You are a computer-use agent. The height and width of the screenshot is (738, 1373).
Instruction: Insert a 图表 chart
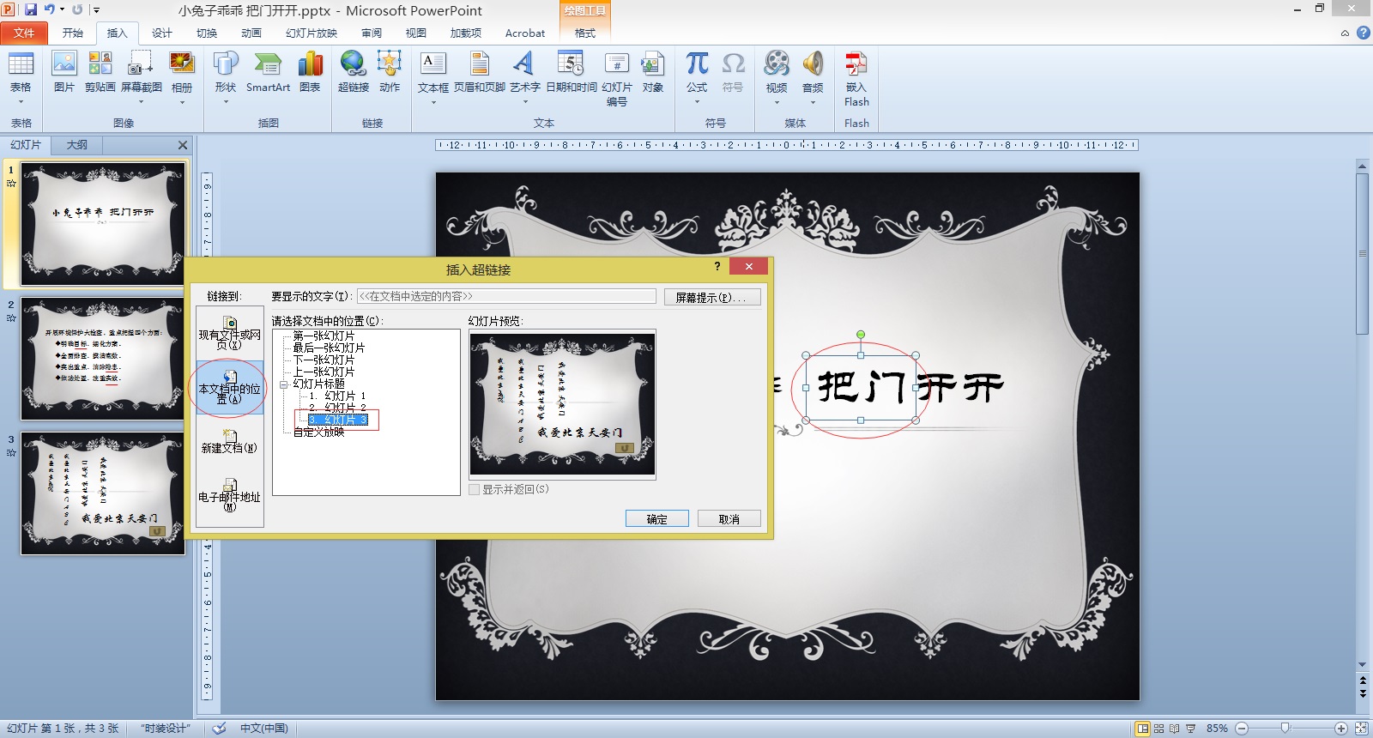click(x=310, y=72)
